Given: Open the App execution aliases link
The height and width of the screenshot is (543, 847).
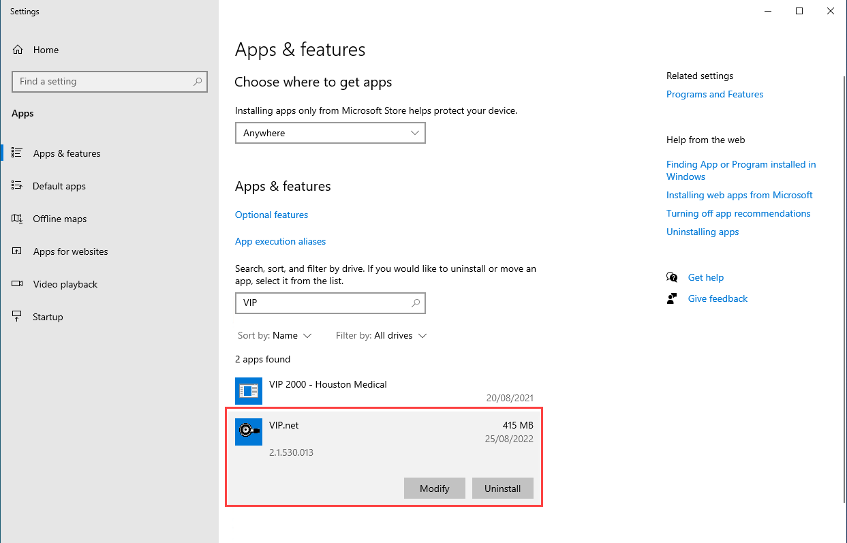Looking at the screenshot, I should coord(281,241).
